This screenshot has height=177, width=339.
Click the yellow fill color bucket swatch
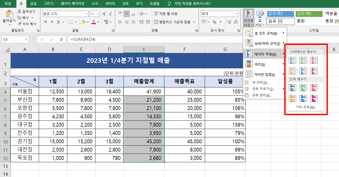[83, 22]
